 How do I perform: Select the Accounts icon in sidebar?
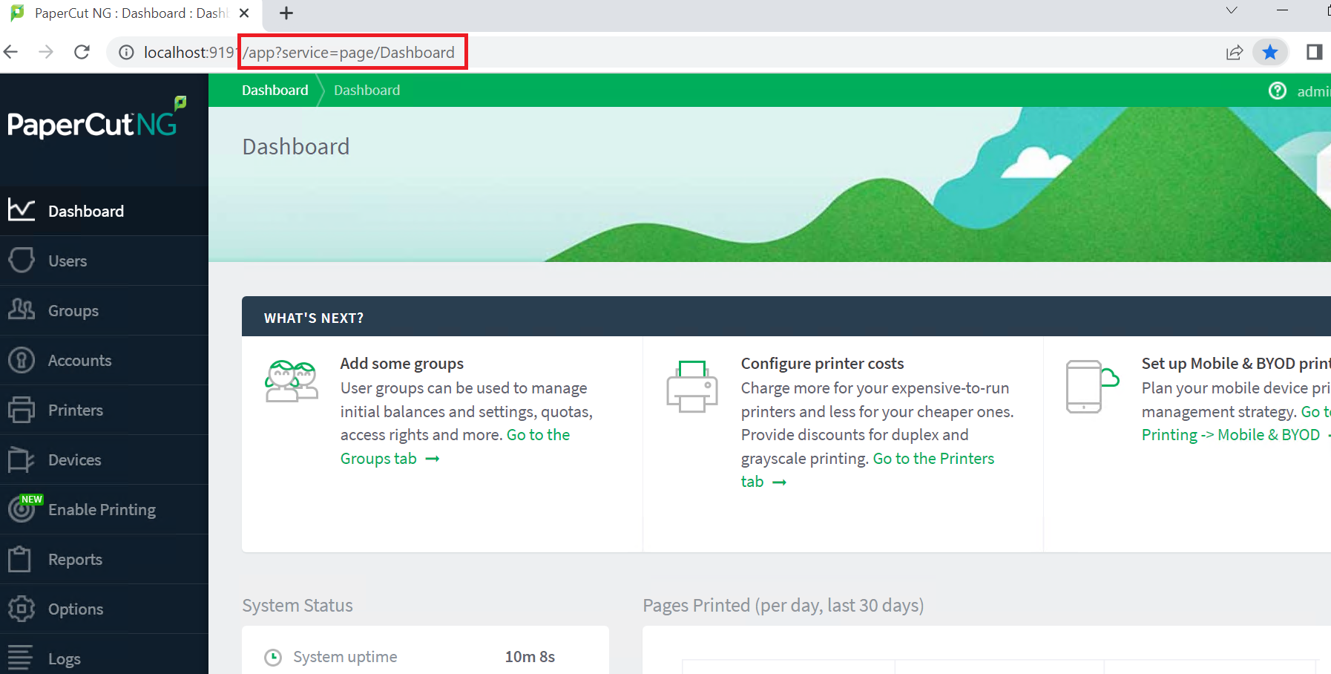pyautogui.click(x=22, y=360)
